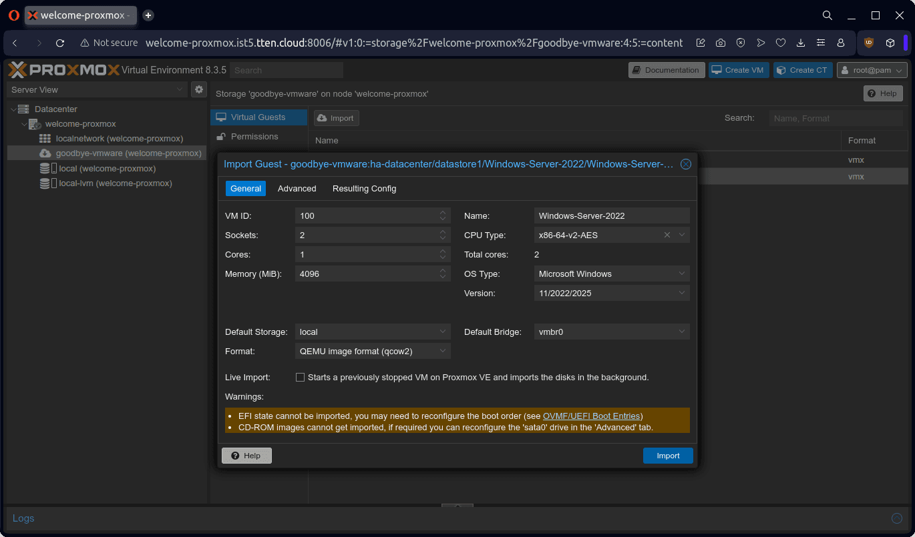
Task: Click the blue Import button
Action: (x=668, y=456)
